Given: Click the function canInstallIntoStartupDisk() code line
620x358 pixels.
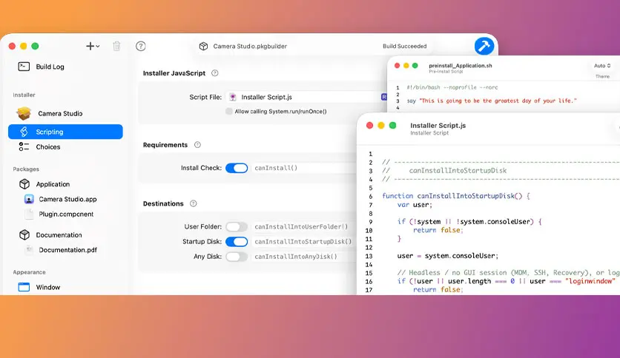Looking at the screenshot, I should (456, 196).
